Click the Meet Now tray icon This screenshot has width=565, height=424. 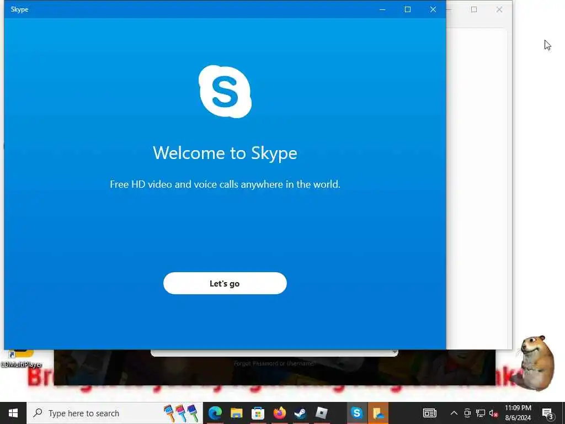467,413
